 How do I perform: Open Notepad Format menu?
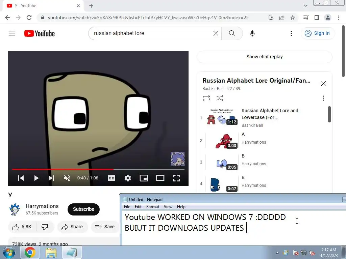pos(153,207)
